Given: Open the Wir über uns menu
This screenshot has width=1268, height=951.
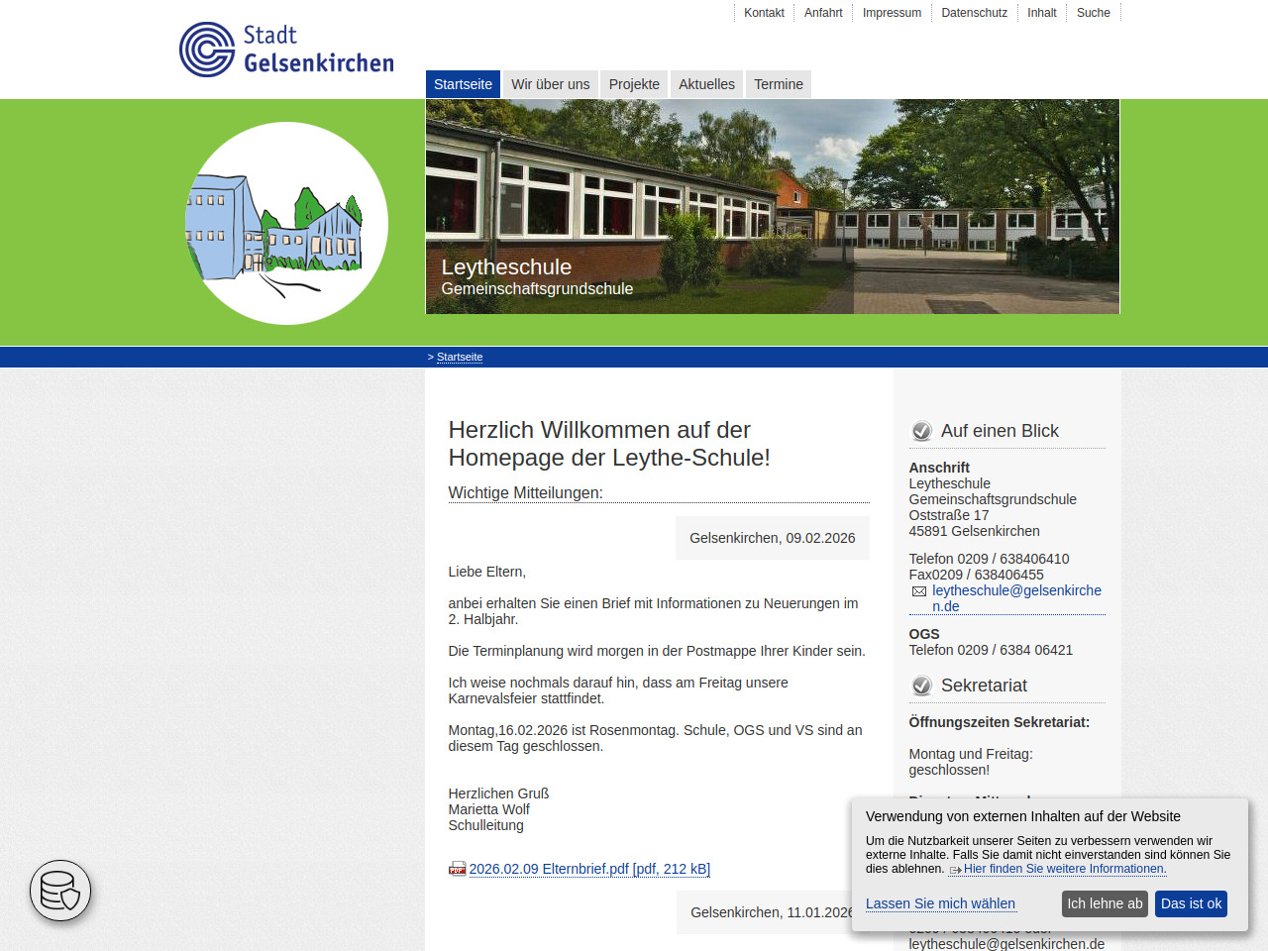Looking at the screenshot, I should tap(550, 84).
